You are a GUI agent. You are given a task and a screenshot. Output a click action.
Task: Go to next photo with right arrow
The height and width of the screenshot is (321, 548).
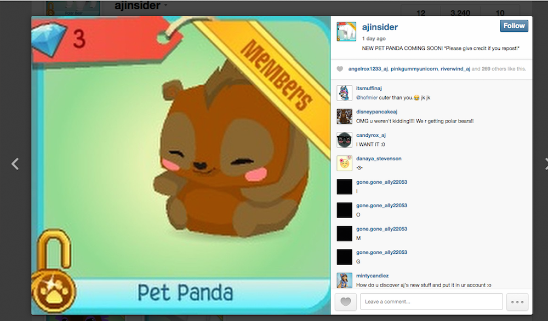pyautogui.click(x=546, y=164)
